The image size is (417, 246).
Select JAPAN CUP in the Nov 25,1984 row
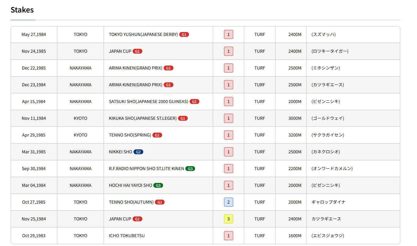point(120,219)
